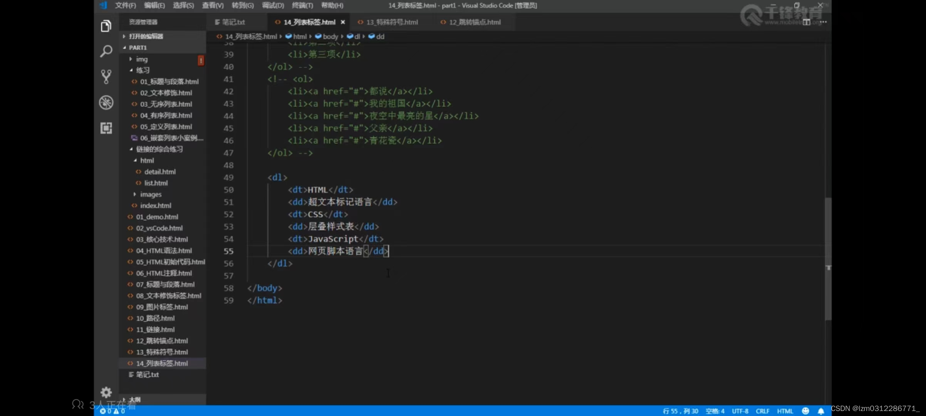Open the 终端(T) menu
This screenshot has width=926, height=416.
[302, 5]
